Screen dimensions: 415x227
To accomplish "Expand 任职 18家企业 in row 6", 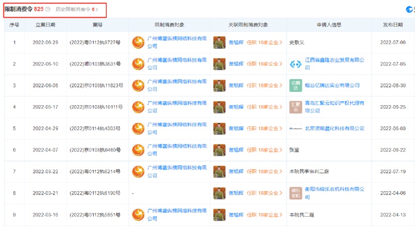I will (265, 150).
